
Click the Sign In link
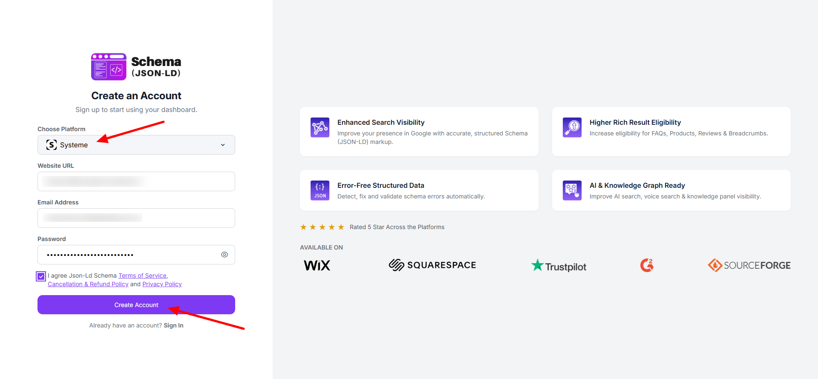pyautogui.click(x=173, y=325)
